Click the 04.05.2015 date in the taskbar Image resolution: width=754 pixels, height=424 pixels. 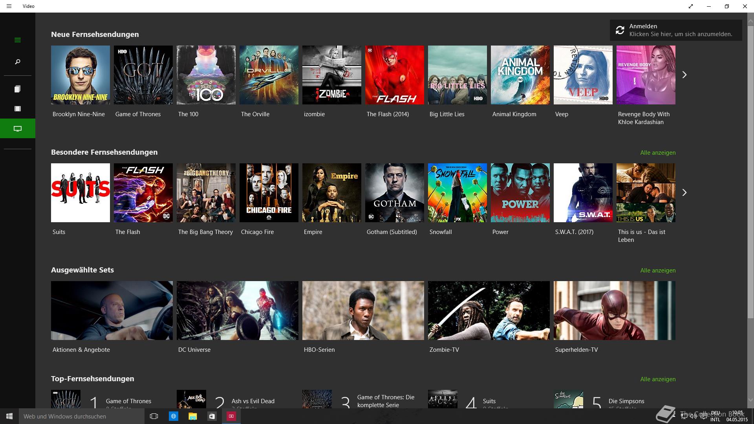tap(737, 420)
